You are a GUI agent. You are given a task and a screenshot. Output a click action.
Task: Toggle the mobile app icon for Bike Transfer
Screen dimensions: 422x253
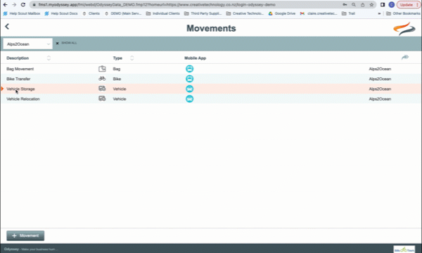(189, 79)
